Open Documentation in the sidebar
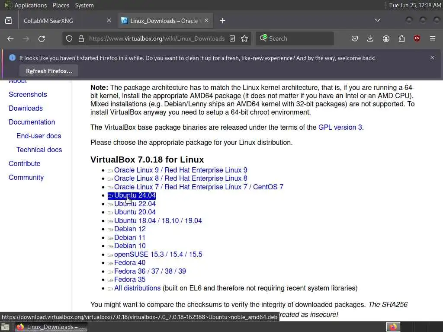 pos(32,122)
